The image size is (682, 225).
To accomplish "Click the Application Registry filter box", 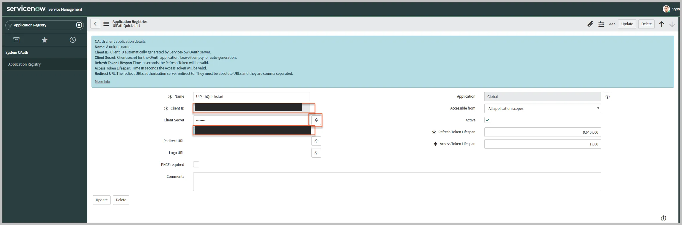I will pyautogui.click(x=44, y=25).
